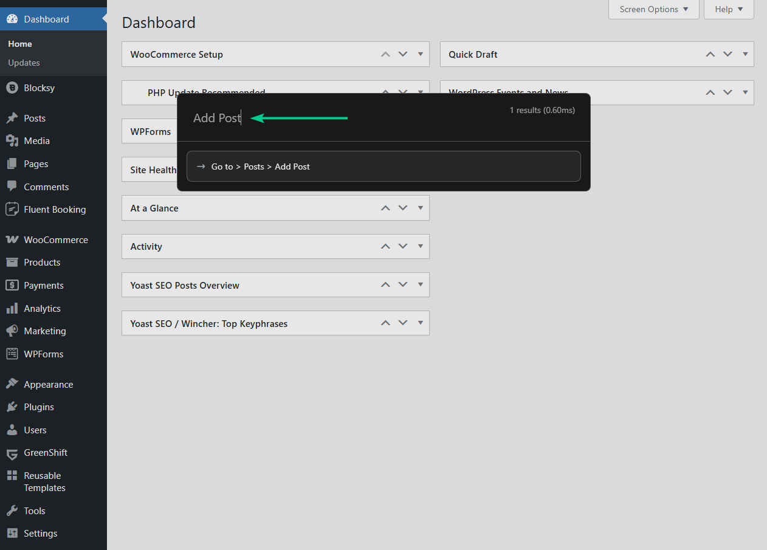Viewport: 767px width, 550px height.
Task: Open the Screen Options dropdown
Action: [x=654, y=9]
